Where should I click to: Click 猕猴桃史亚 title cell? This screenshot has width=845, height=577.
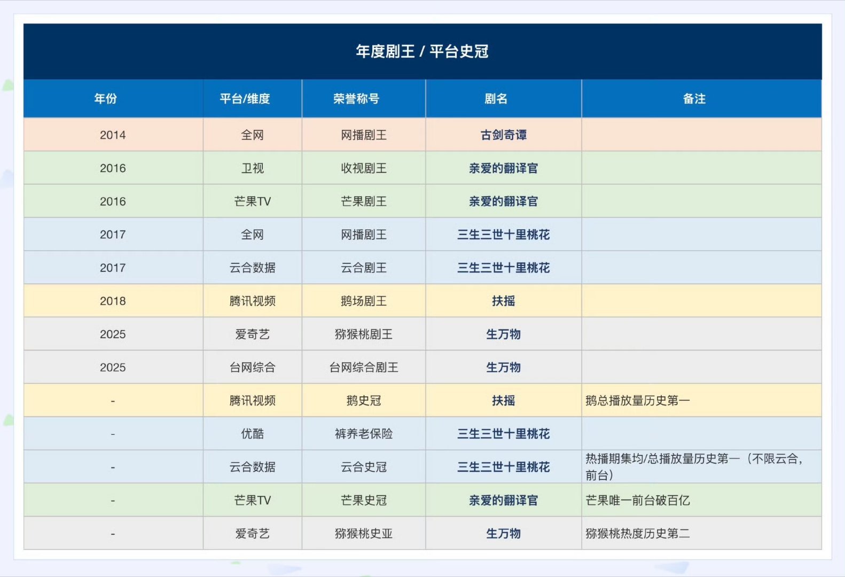coord(364,534)
